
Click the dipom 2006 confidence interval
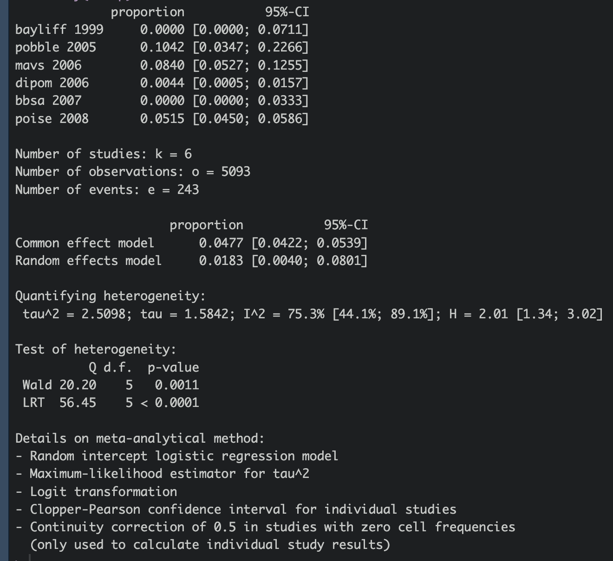pos(250,83)
